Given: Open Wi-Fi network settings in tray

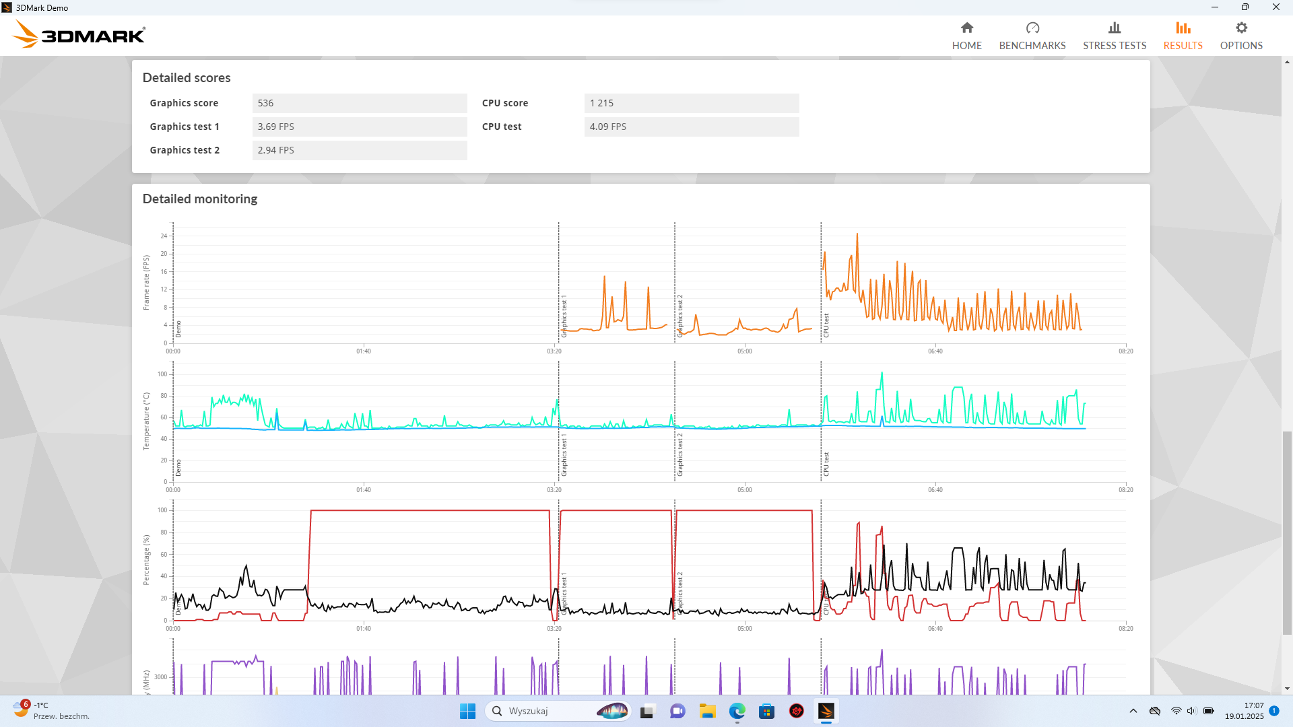Looking at the screenshot, I should 1176,711.
